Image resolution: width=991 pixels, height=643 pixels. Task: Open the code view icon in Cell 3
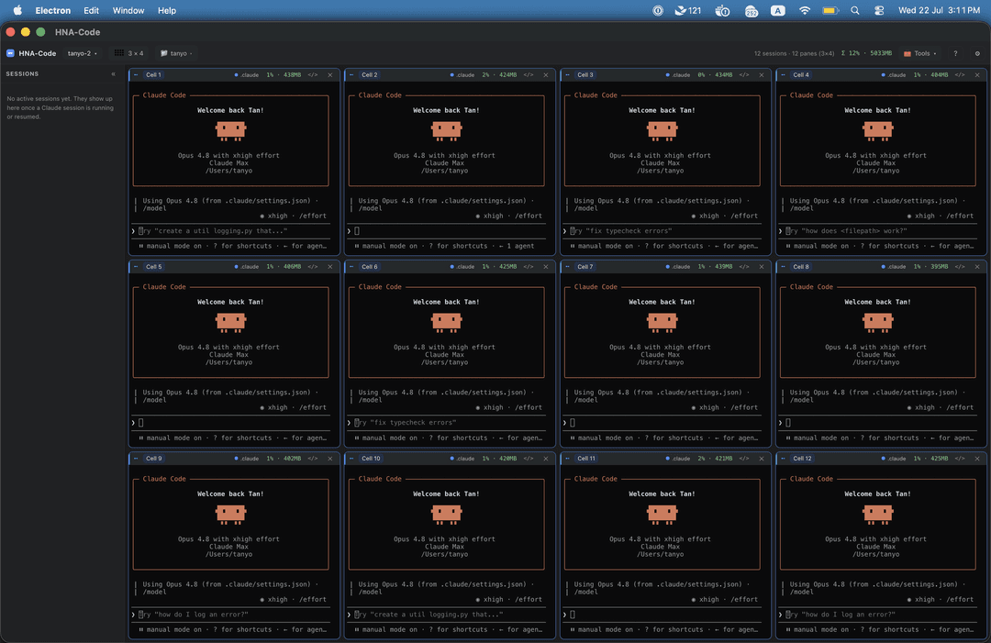pyautogui.click(x=744, y=75)
